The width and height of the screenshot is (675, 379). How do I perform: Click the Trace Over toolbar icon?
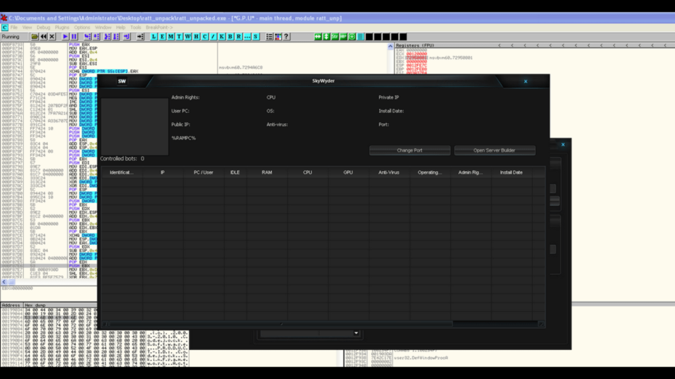(x=116, y=37)
